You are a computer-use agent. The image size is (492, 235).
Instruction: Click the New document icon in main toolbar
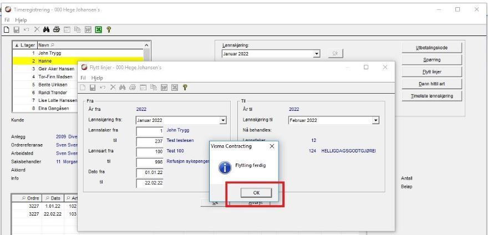tap(6, 30)
